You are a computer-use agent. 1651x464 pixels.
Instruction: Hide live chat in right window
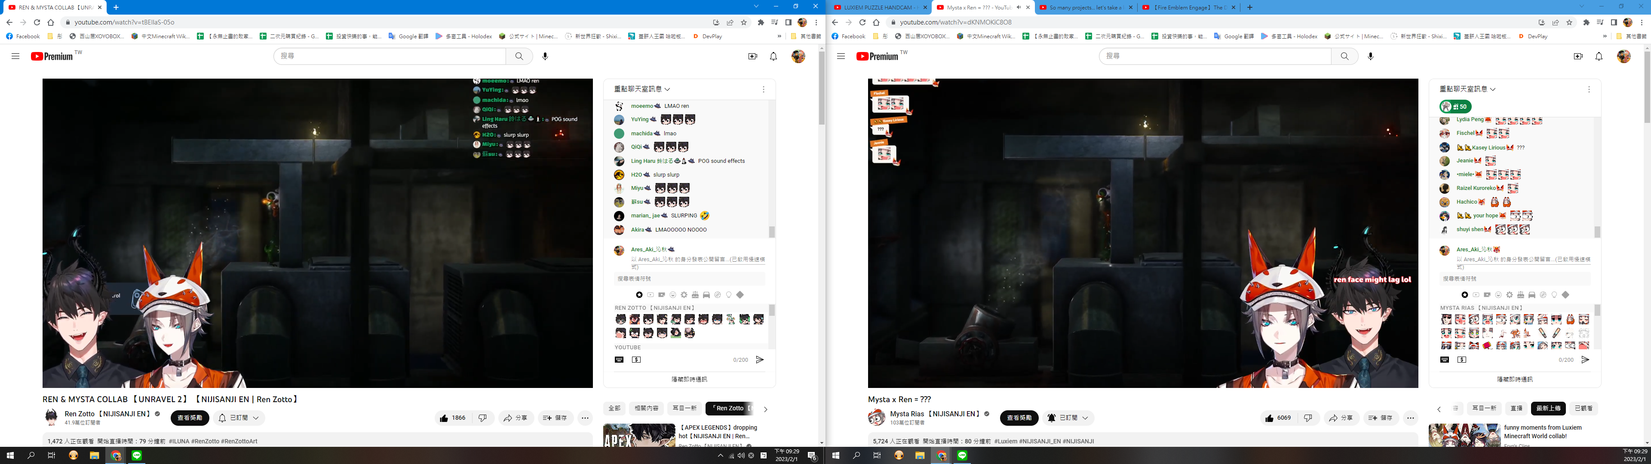click(1515, 379)
